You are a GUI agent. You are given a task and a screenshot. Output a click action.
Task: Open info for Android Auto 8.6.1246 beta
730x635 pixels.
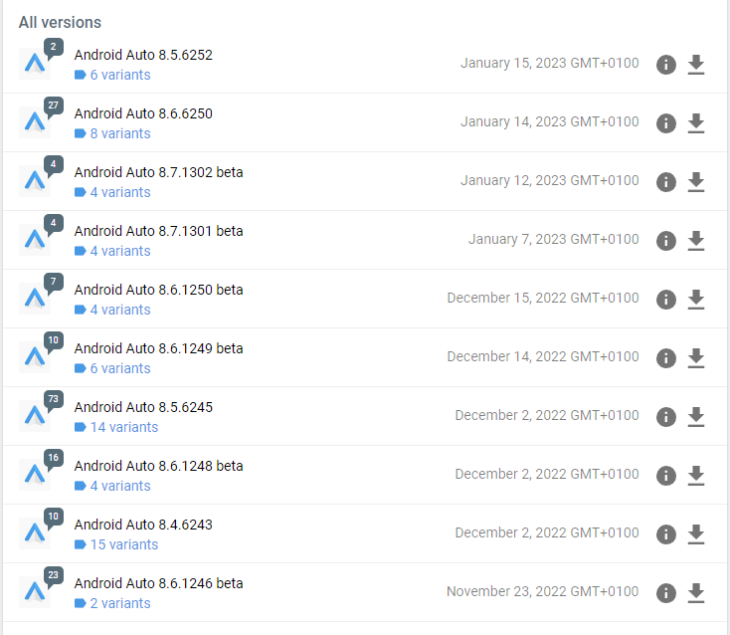click(666, 593)
